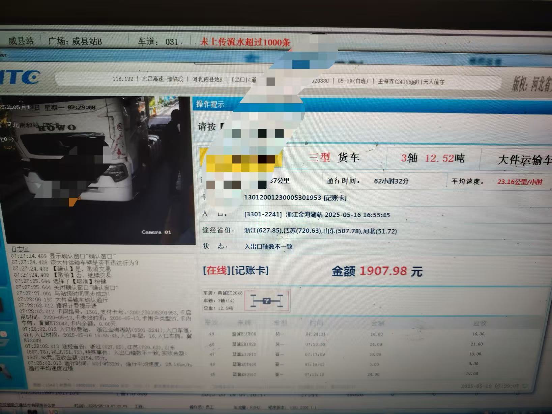This screenshot has height=414, width=552.
Task: Click the [记账卡] label beside 在线
Action: click(x=250, y=270)
